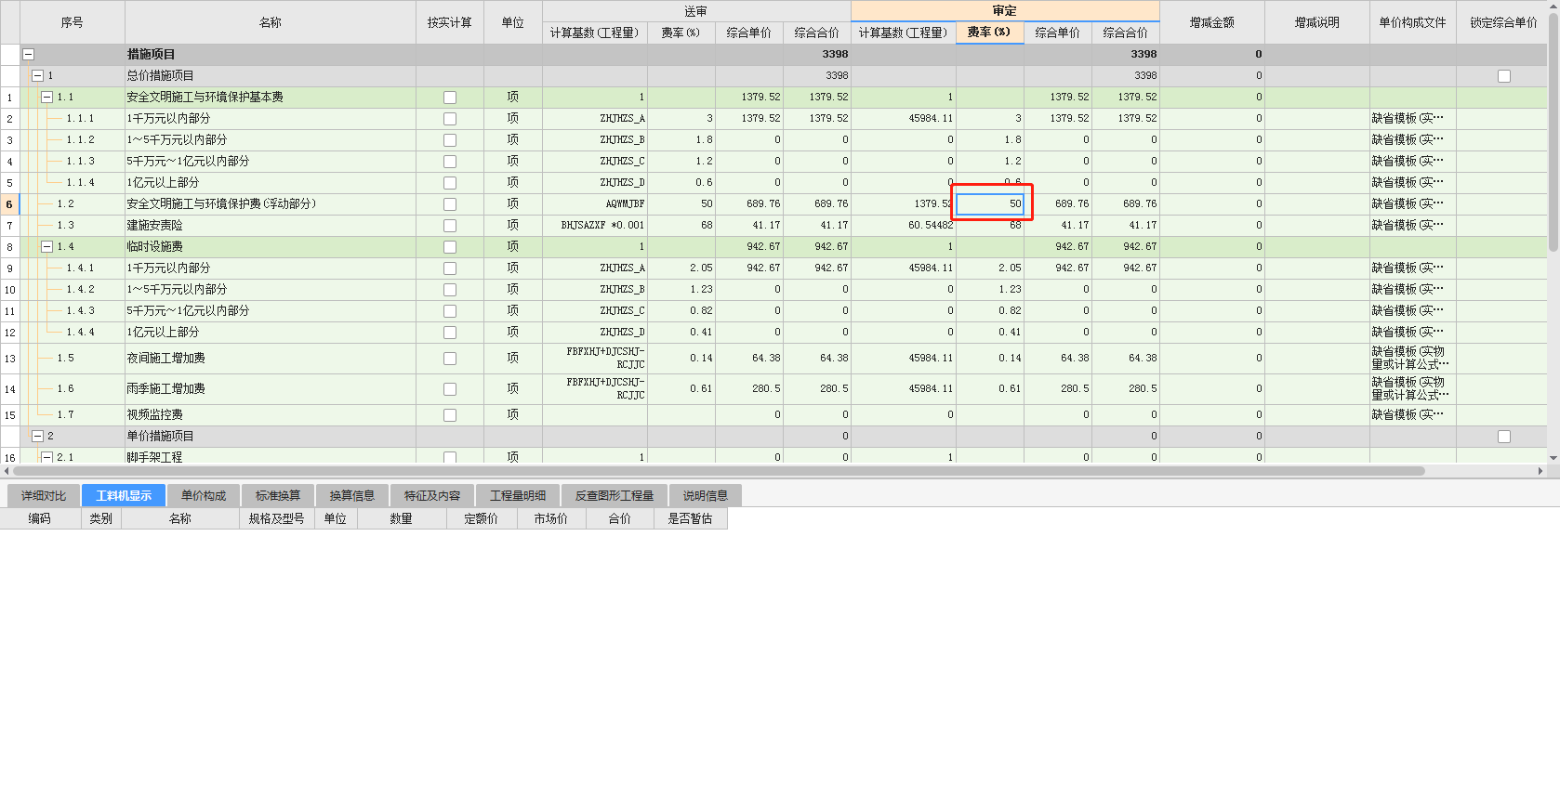Collapse row 2.1 脚手架工程

(x=46, y=457)
